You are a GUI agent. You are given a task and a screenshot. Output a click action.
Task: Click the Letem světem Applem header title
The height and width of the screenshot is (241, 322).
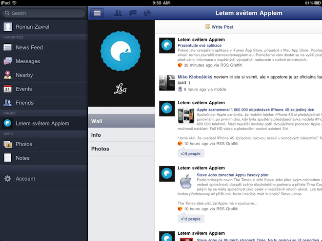click(249, 13)
